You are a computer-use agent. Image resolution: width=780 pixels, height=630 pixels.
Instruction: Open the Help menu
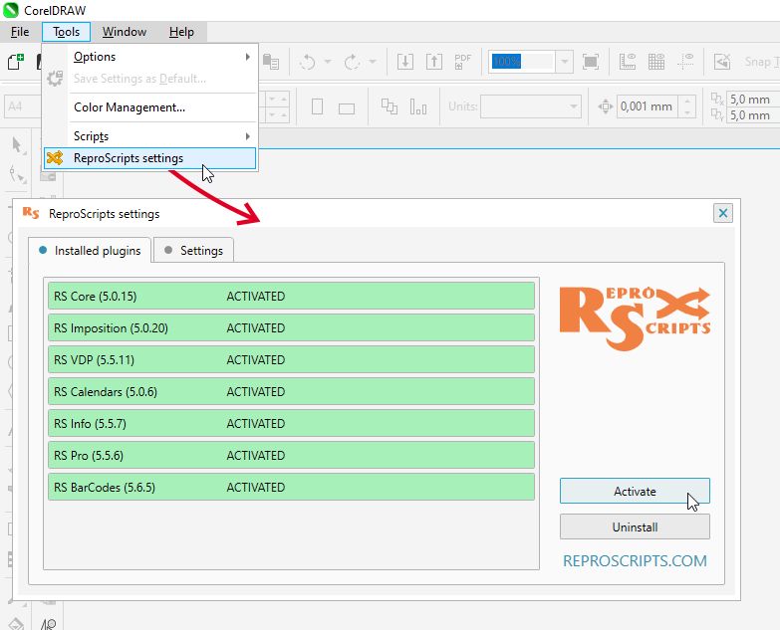181,32
